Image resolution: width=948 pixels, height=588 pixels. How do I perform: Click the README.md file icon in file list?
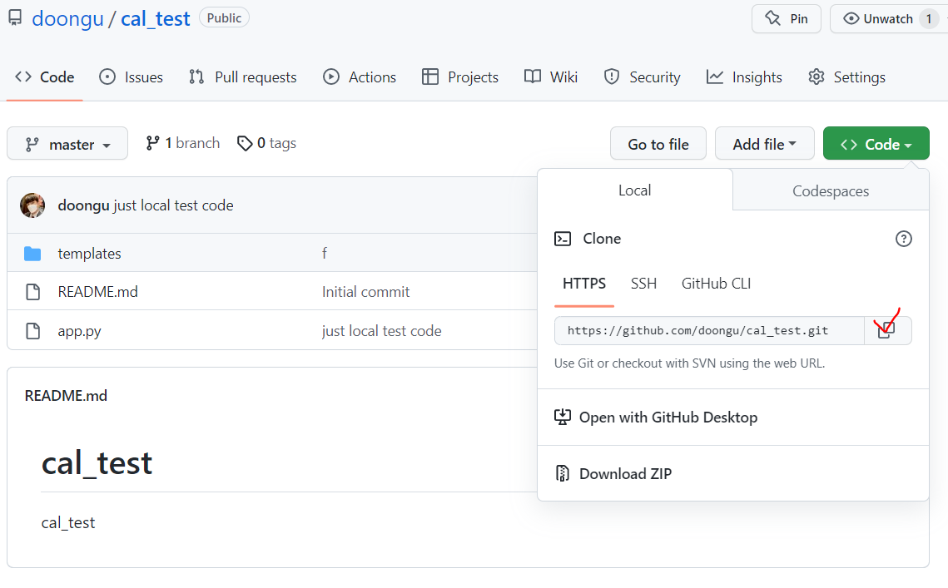pyautogui.click(x=32, y=292)
